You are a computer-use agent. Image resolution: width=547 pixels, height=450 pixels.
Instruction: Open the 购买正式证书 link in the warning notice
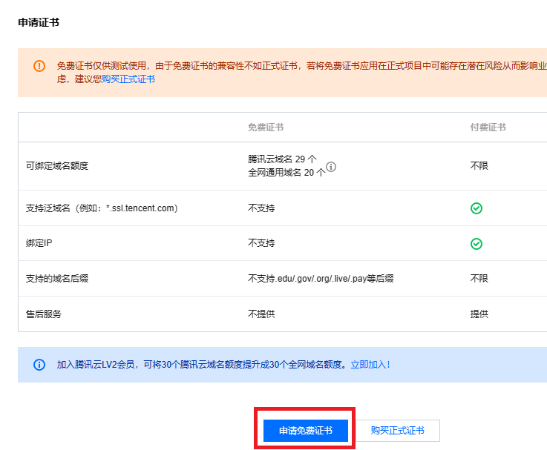point(128,79)
